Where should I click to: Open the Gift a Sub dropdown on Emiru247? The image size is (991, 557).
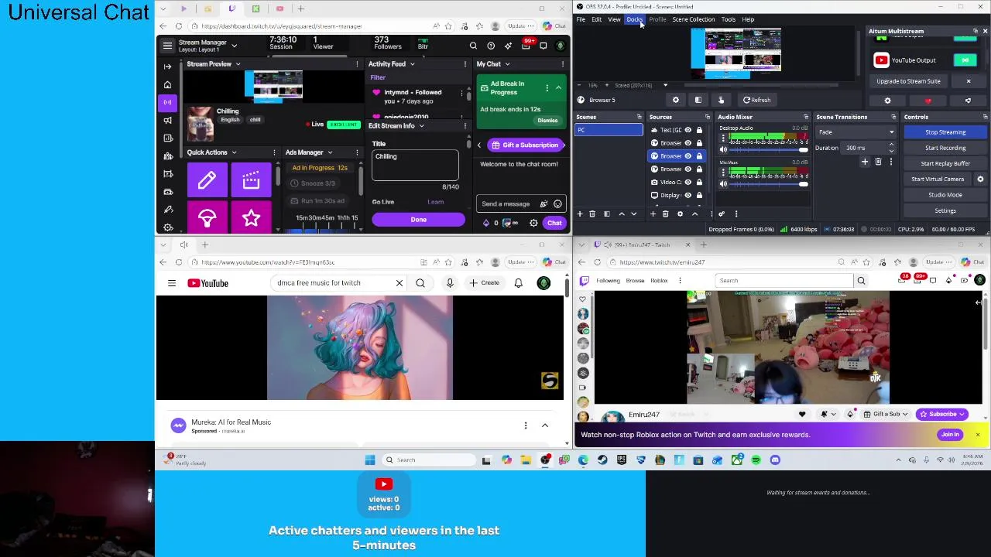click(886, 415)
